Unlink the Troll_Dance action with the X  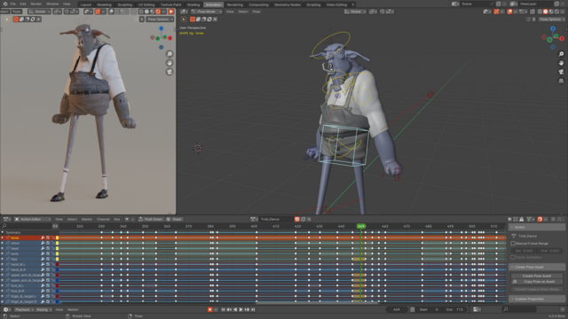coord(310,219)
